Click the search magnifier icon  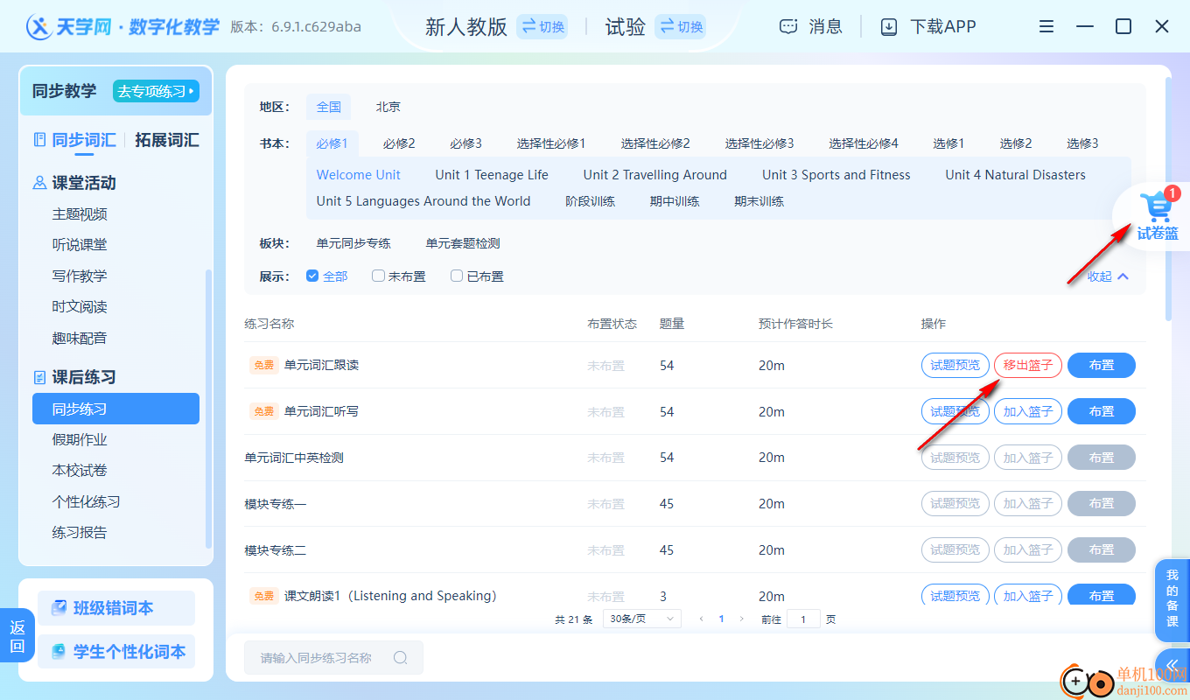[401, 658]
